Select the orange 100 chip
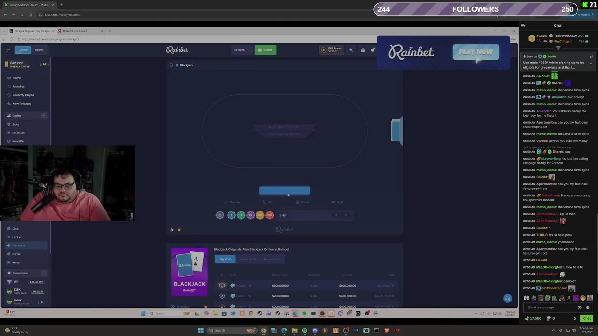The image size is (598, 336). click(260, 215)
